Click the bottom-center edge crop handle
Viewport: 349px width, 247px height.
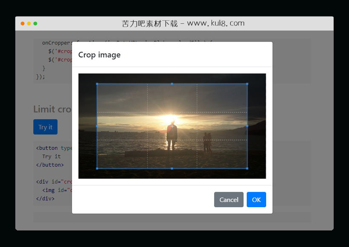172,168
